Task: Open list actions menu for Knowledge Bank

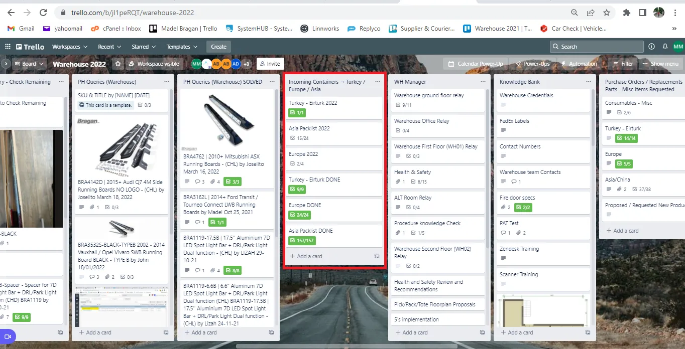Action: pos(588,82)
